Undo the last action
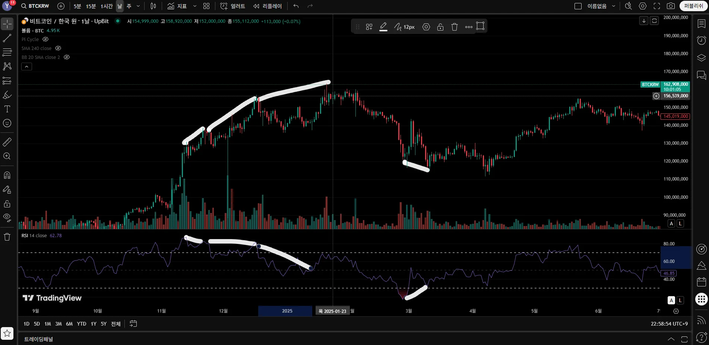Viewport: 709px width, 345px height. (296, 6)
